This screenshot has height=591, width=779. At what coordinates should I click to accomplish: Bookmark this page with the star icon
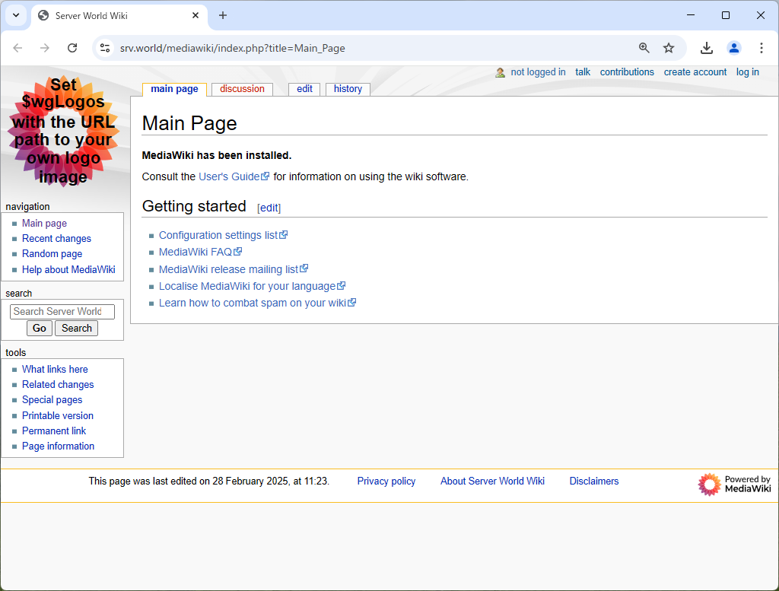click(x=669, y=48)
